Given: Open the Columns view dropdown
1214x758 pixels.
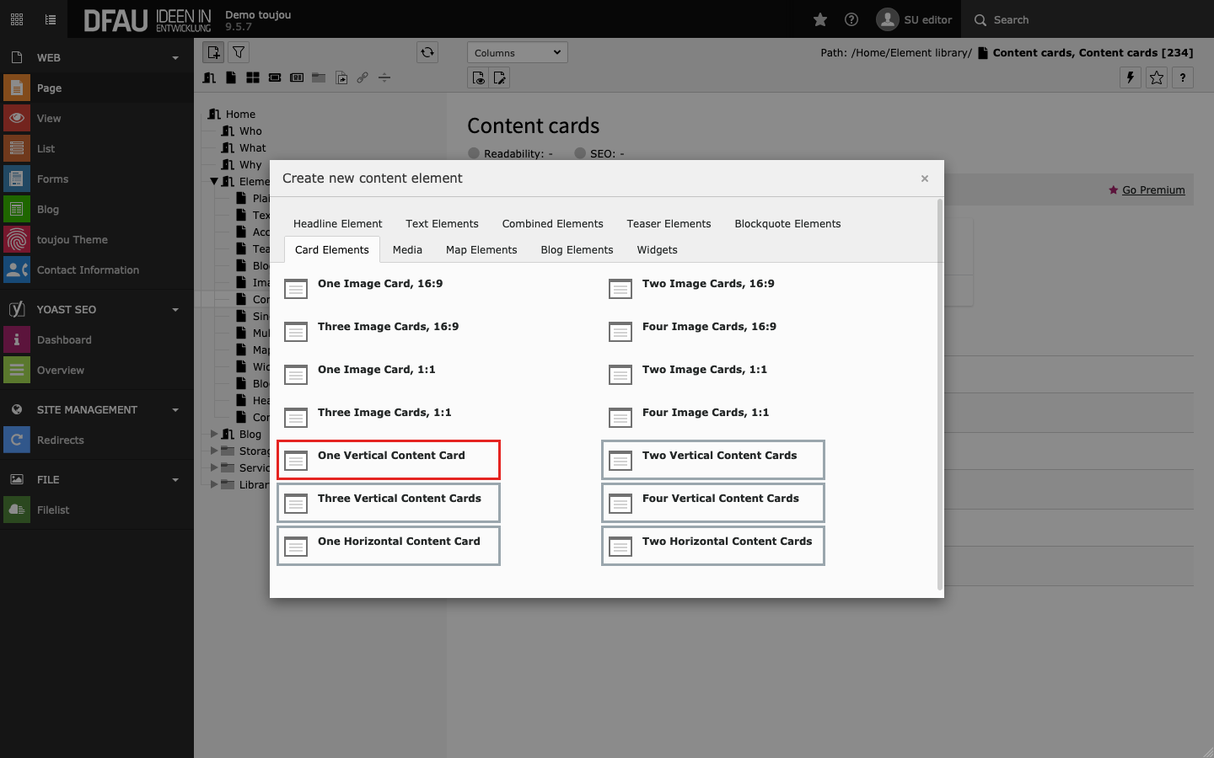Looking at the screenshot, I should tap(517, 52).
